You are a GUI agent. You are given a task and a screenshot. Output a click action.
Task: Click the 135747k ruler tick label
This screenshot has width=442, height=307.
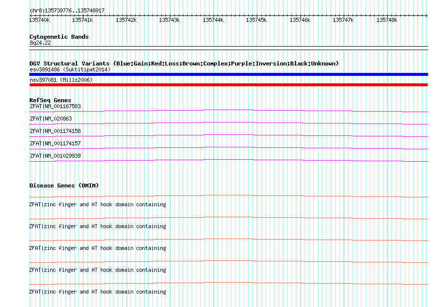(343, 20)
